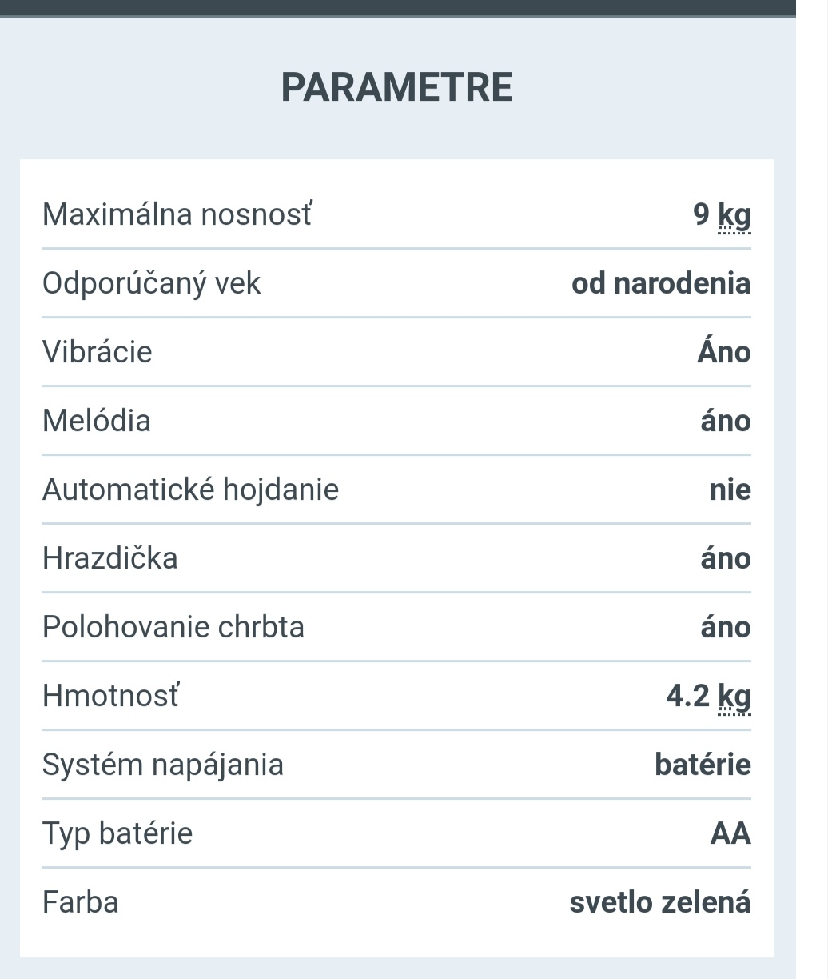This screenshot has width=828, height=979.
Task: Click the Polohovanie chrbta label
Action: click(173, 627)
